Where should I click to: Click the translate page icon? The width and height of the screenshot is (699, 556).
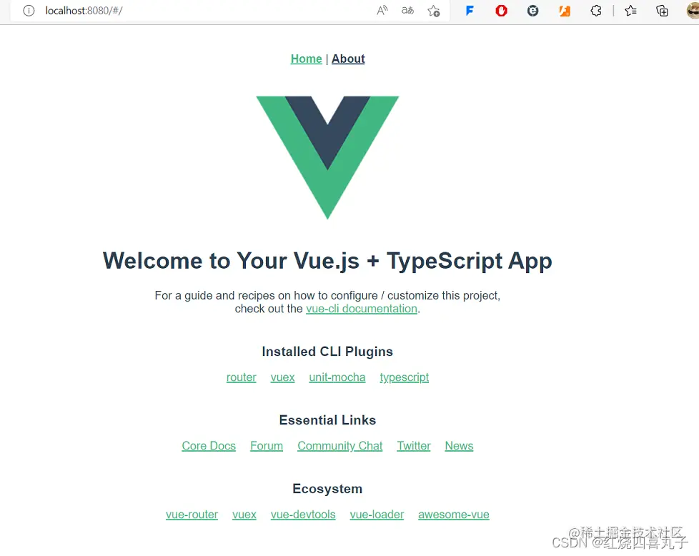point(407,10)
